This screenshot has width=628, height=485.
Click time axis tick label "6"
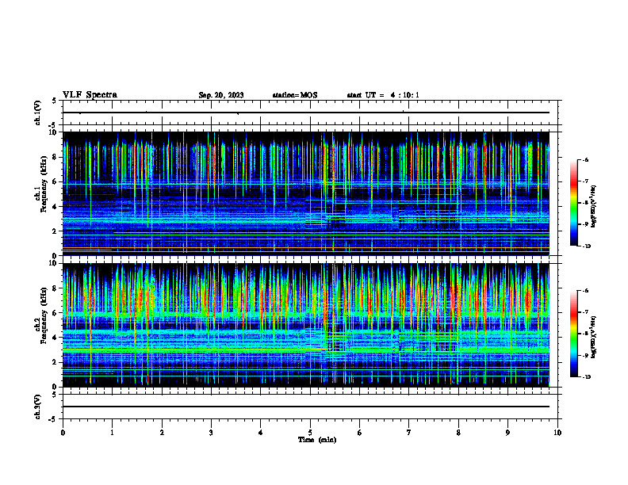point(360,433)
